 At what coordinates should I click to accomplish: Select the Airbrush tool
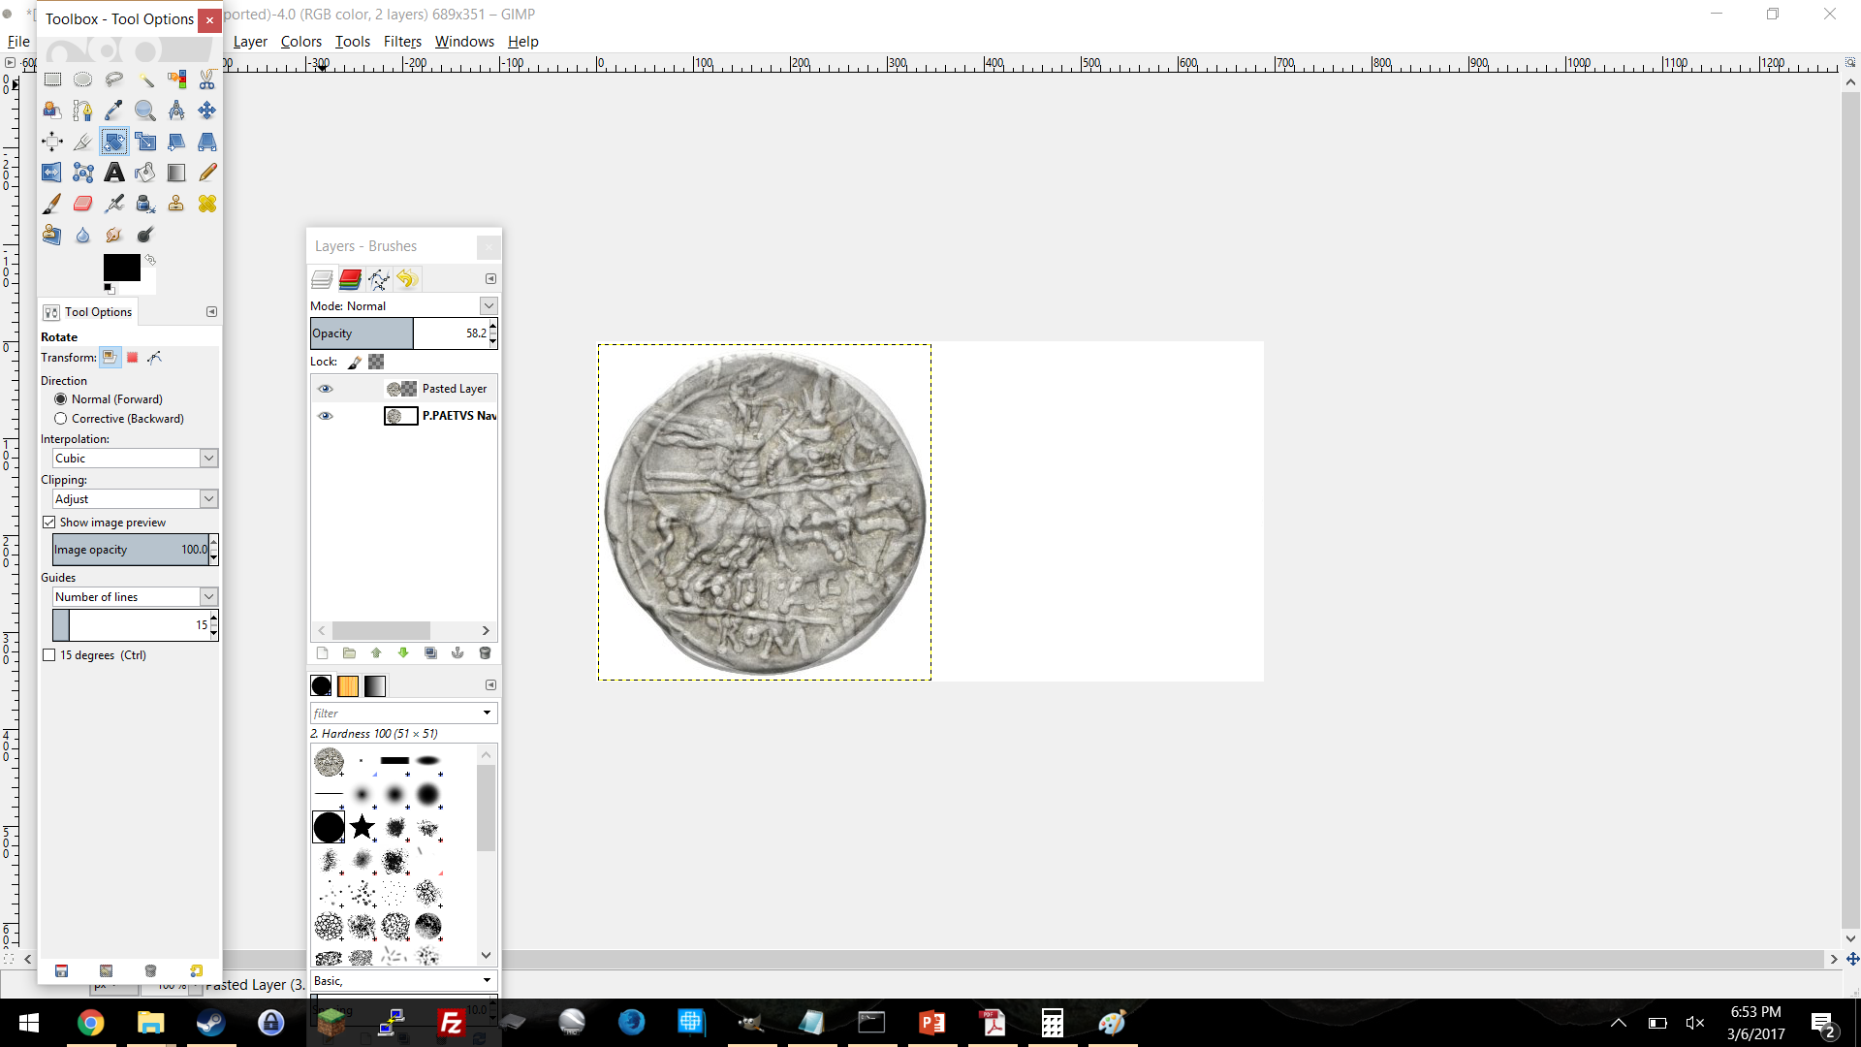(x=114, y=204)
